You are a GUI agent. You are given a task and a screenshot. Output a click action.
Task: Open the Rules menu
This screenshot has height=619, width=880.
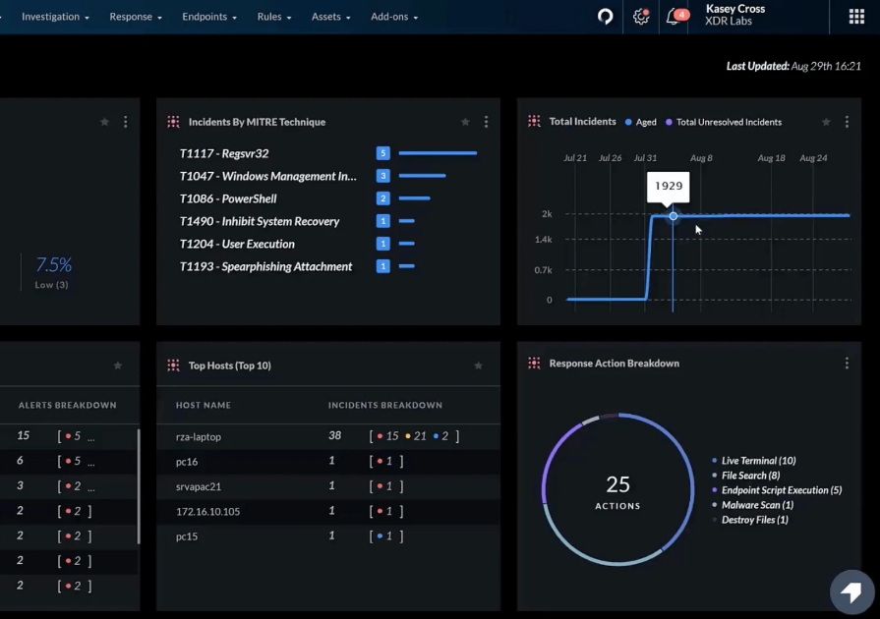[274, 17]
